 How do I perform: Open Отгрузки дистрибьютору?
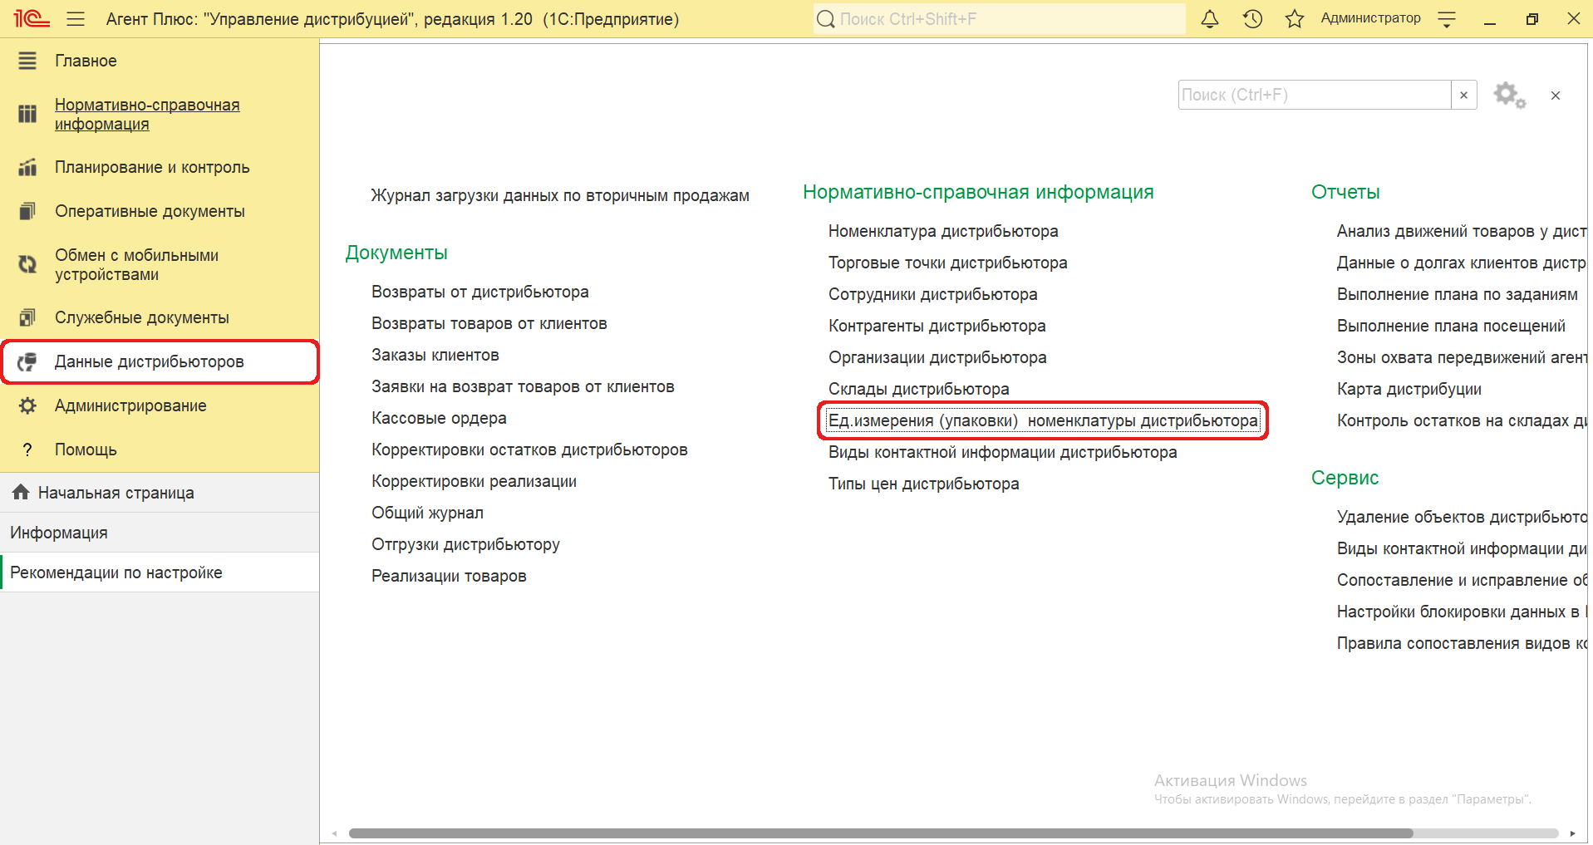(465, 544)
